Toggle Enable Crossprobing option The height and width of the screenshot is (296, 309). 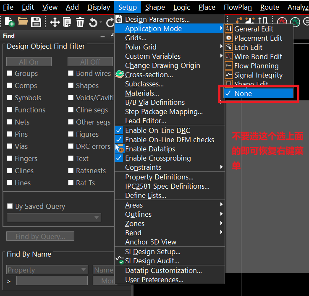tap(170, 158)
